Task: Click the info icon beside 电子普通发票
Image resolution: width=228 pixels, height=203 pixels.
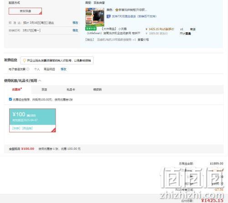Action: click(28, 69)
